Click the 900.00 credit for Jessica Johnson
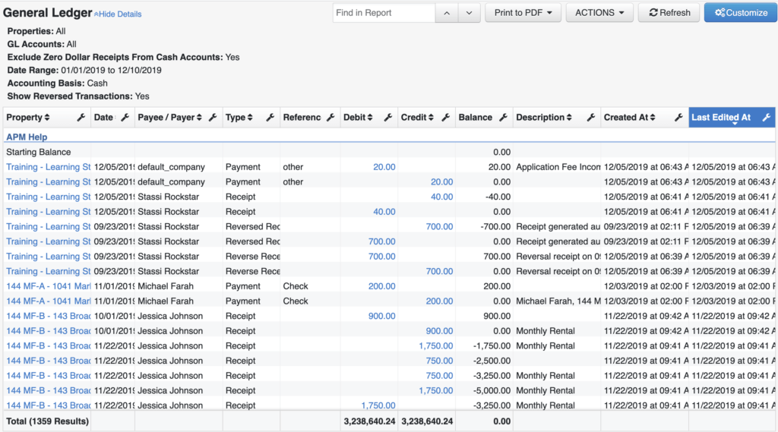 pos(439,331)
